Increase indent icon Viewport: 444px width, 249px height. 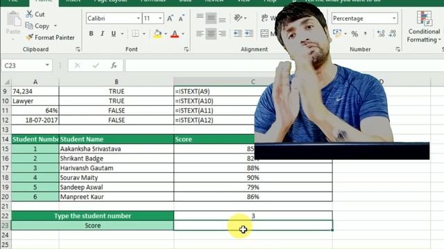coord(249,34)
